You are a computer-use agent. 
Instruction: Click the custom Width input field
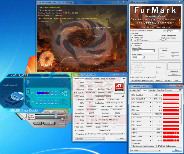[x=175, y=54]
